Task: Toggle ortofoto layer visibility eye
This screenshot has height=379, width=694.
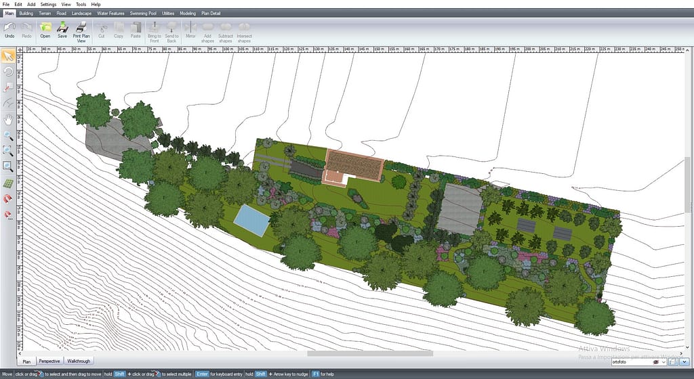Action: [x=656, y=362]
